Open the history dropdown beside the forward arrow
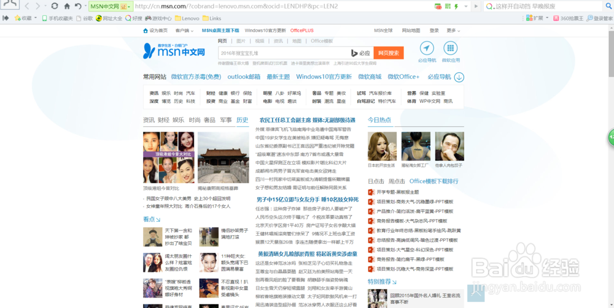 click(45, 6)
